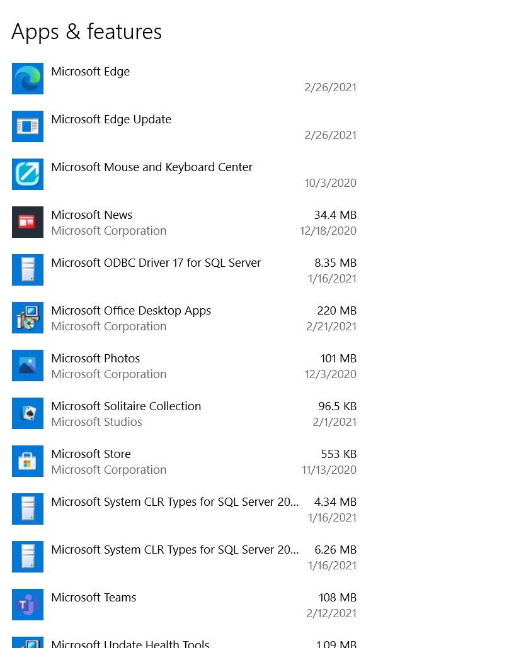The width and height of the screenshot is (509, 648).
Task: Click the icon of the 6.26 MB CLR Types entry
Action: click(x=27, y=557)
